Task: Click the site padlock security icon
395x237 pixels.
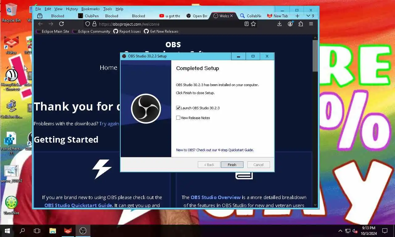Action: coord(94,24)
